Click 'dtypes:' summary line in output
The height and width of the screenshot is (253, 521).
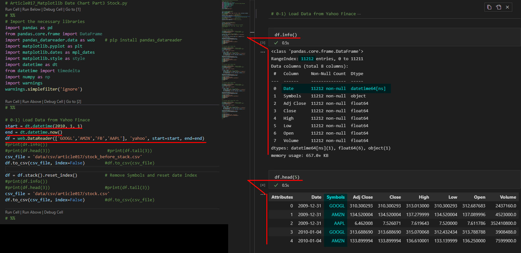pyautogui.click(x=331, y=148)
